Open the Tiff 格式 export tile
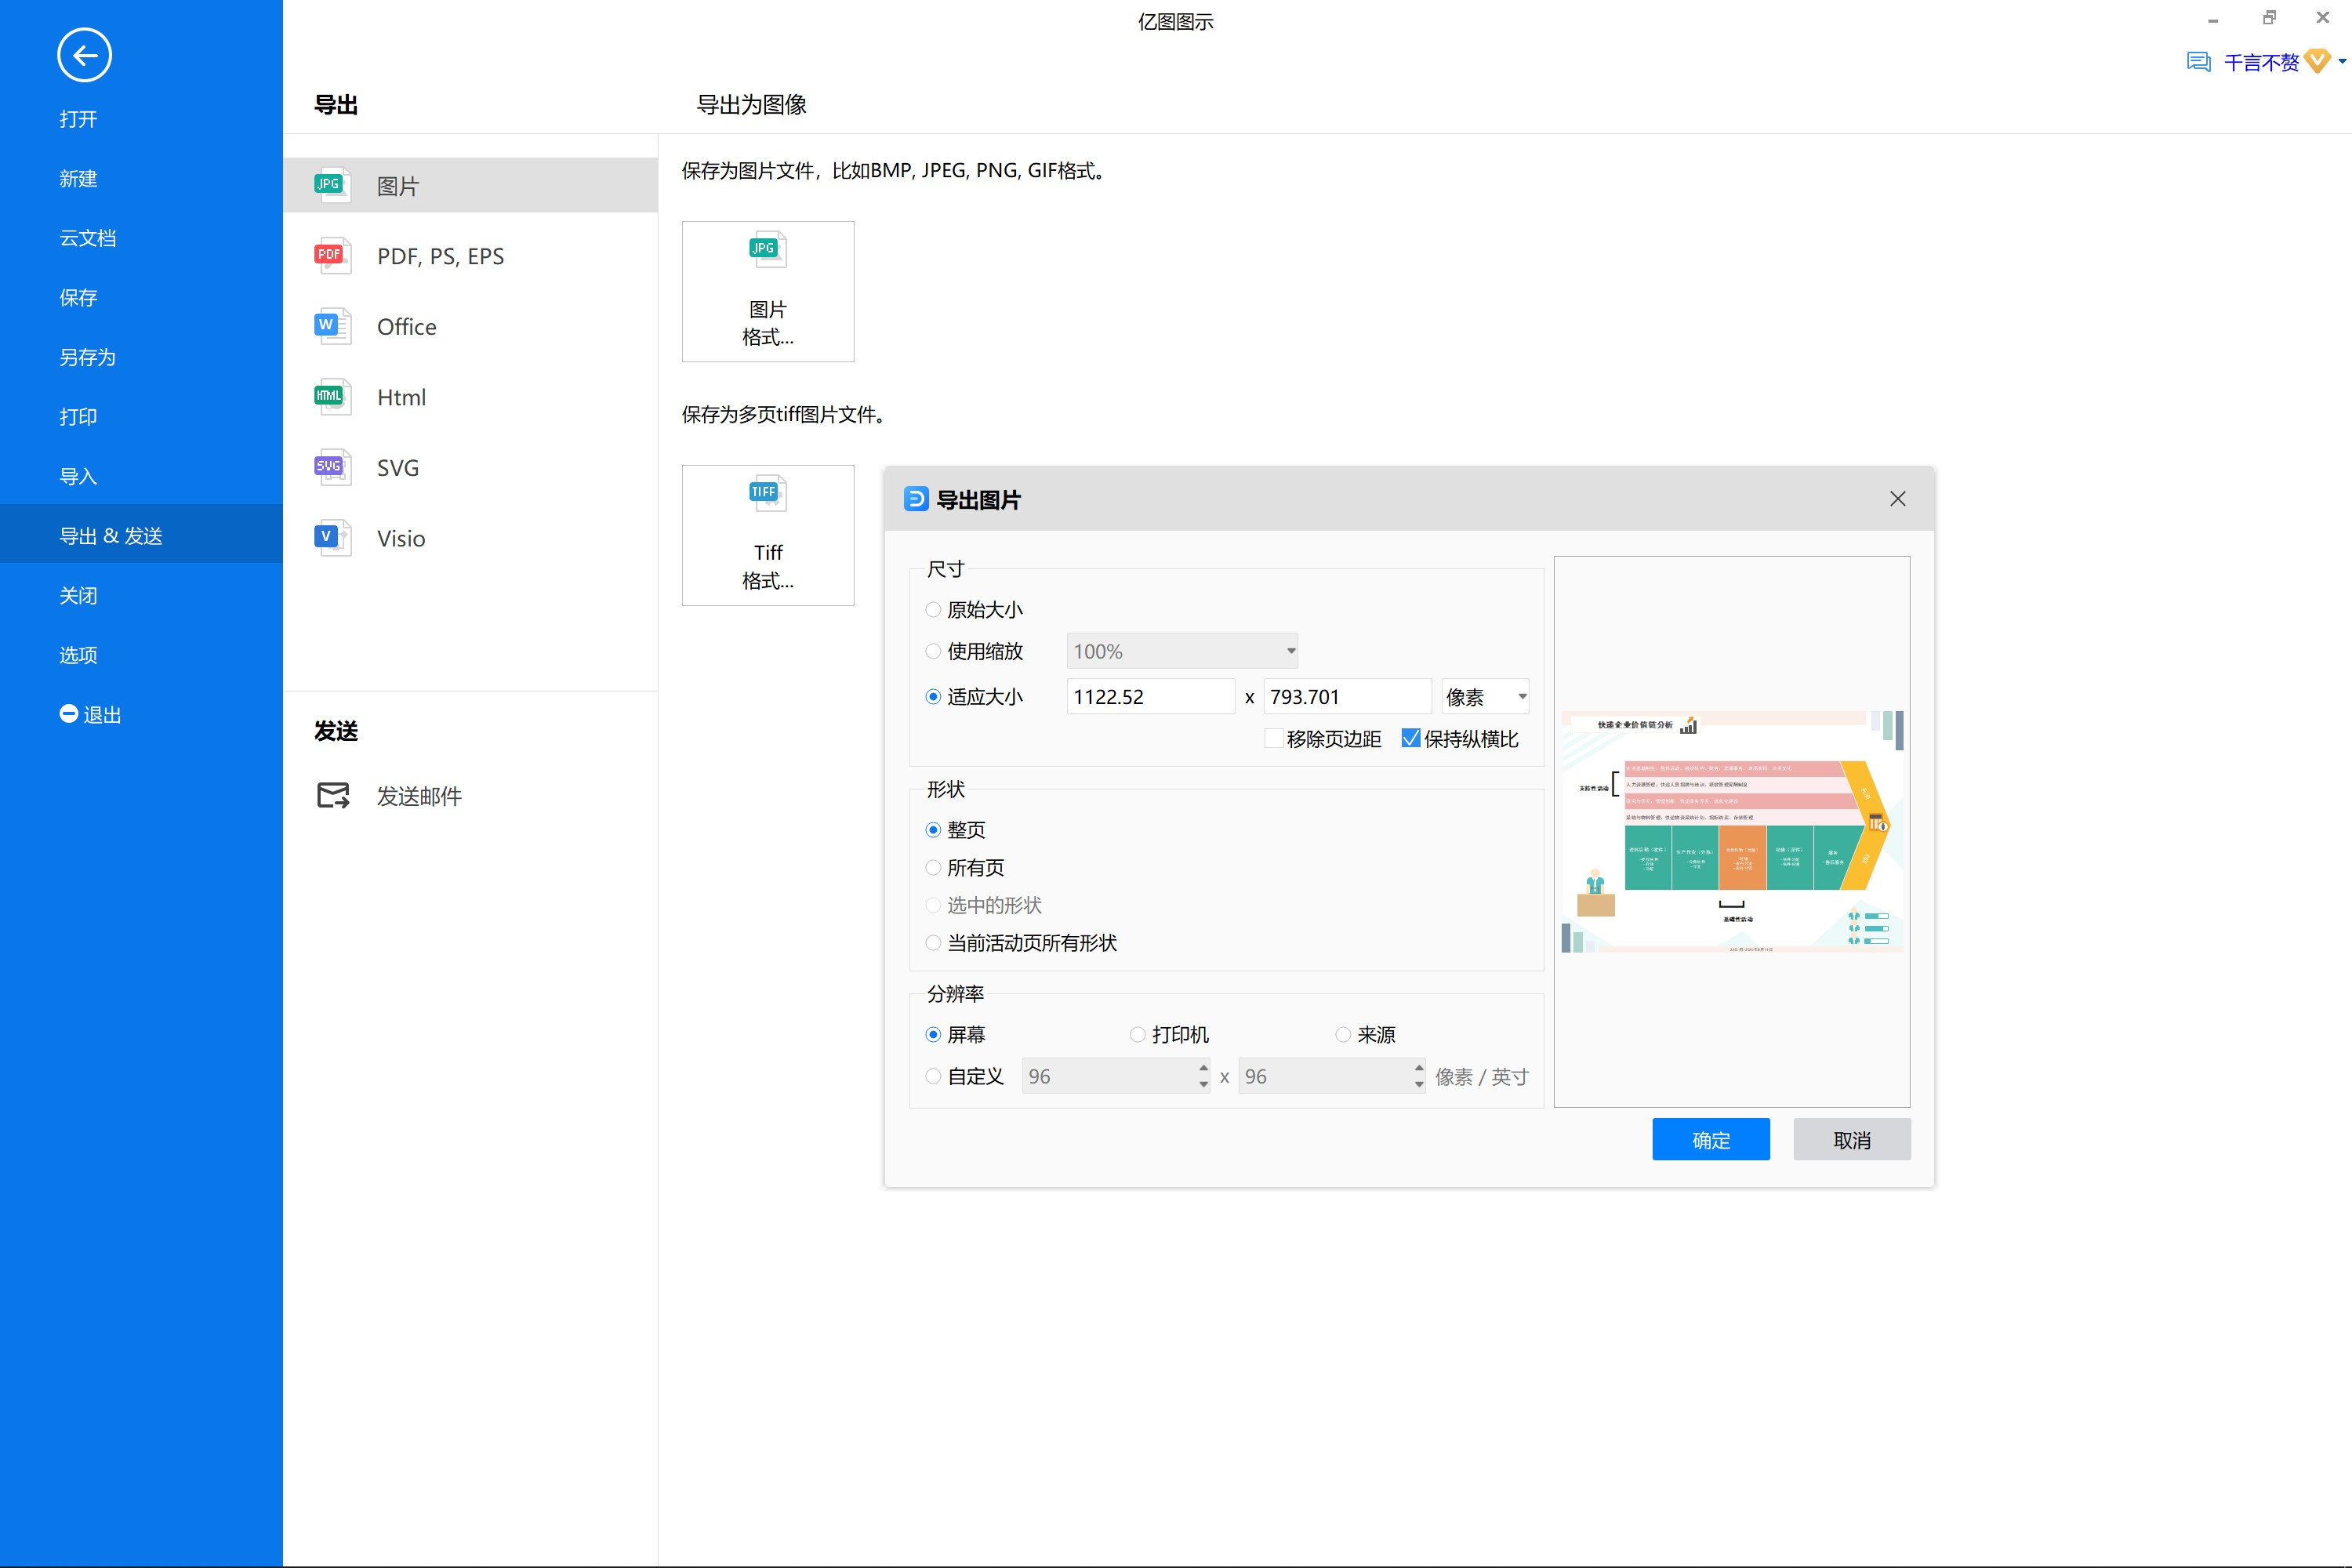This screenshot has width=2352, height=1568. [768, 535]
